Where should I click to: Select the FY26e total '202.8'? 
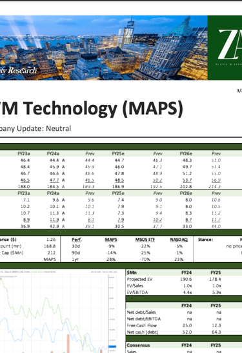tap(186, 187)
